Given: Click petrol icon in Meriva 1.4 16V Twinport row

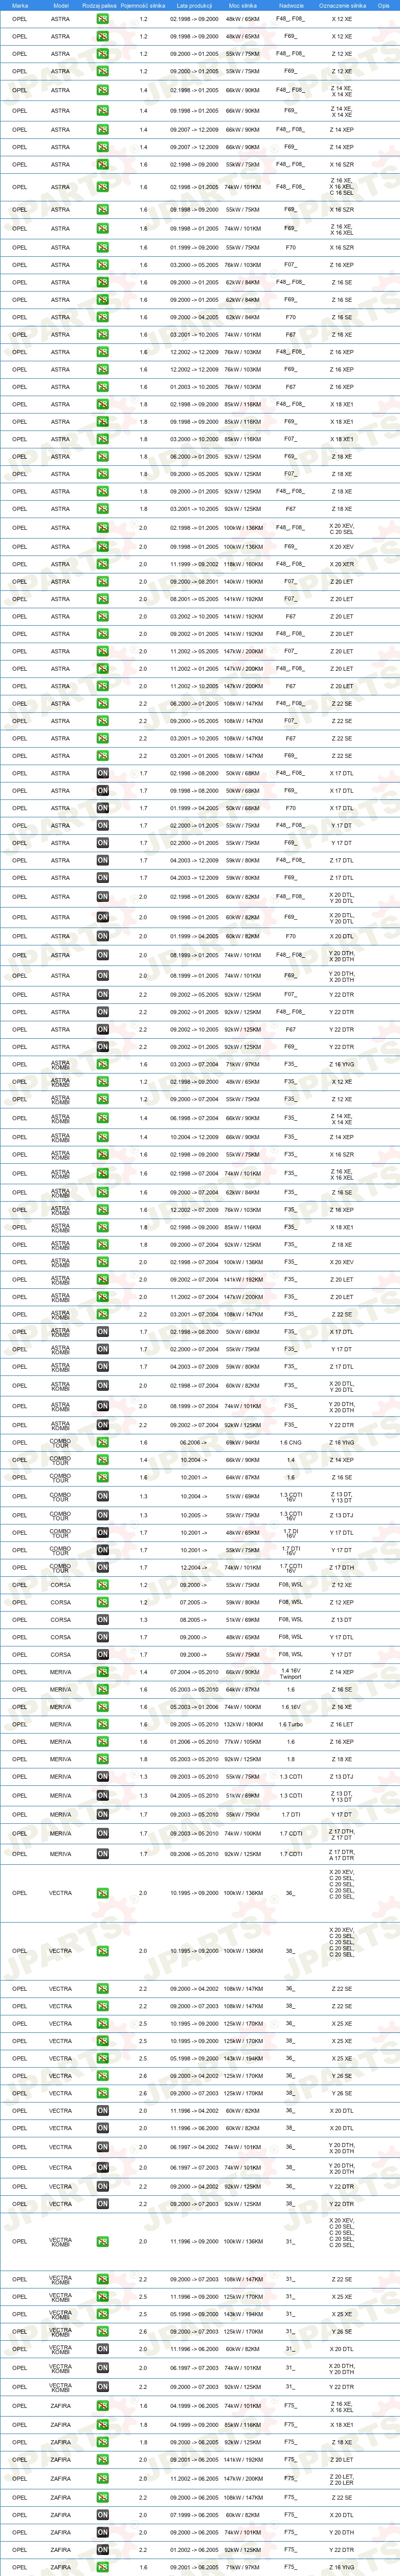Looking at the screenshot, I should click(103, 1672).
